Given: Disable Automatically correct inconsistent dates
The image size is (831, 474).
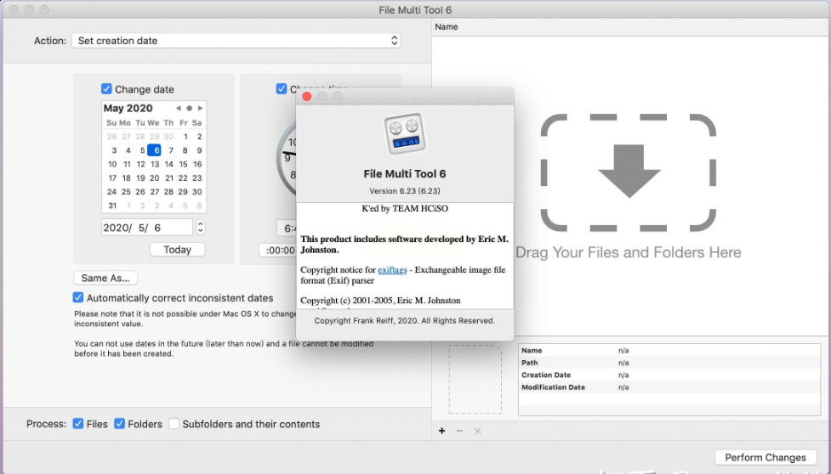Looking at the screenshot, I should pyautogui.click(x=78, y=297).
